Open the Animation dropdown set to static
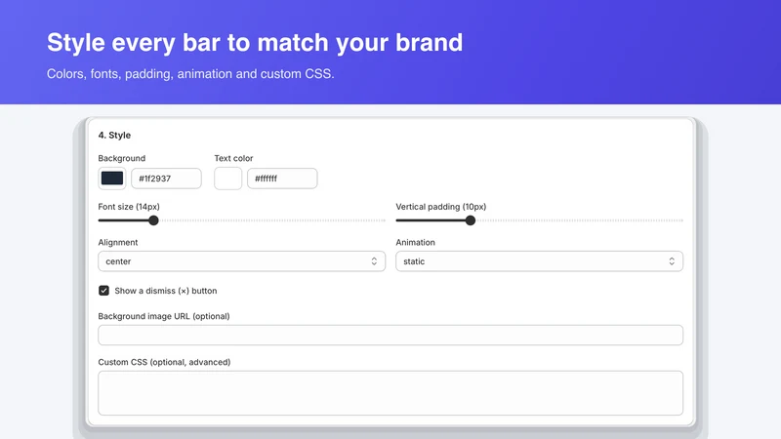This screenshot has width=781, height=439. click(x=540, y=261)
